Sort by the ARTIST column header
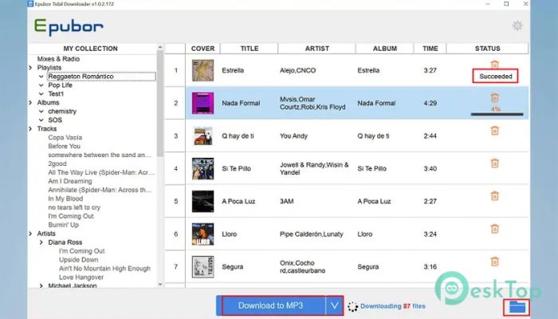Screen dimensions: 558x319 point(316,49)
